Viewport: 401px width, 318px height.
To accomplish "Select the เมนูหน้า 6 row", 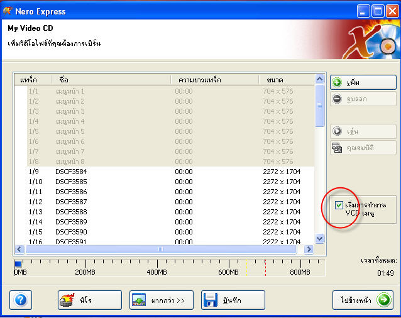I will point(164,141).
